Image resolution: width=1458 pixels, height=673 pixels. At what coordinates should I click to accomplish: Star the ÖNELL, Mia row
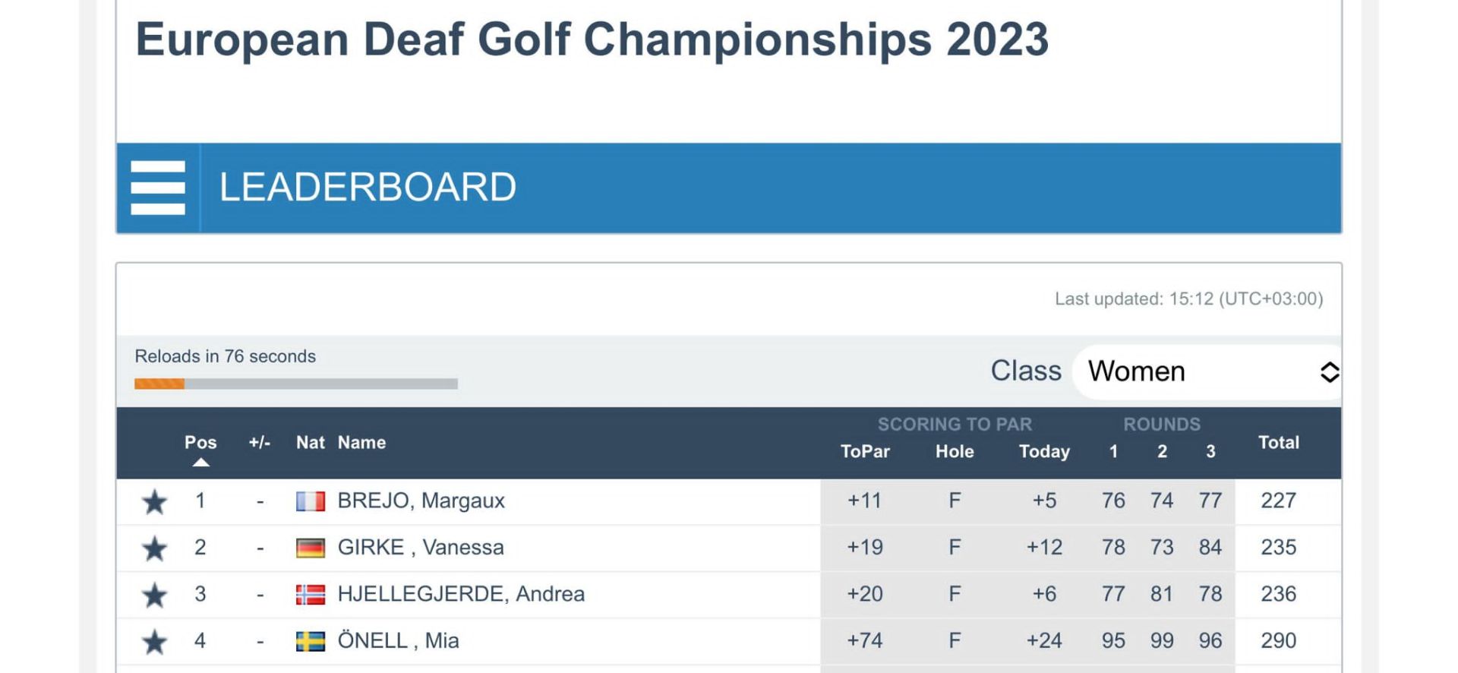[x=155, y=642]
